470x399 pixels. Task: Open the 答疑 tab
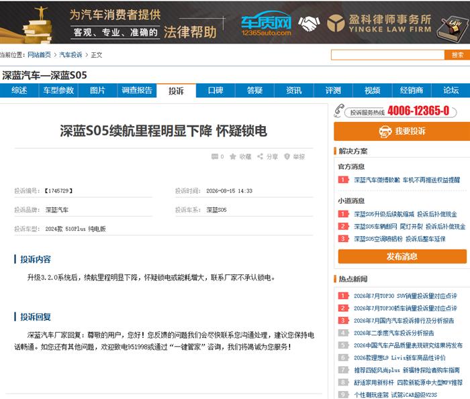coord(254,91)
